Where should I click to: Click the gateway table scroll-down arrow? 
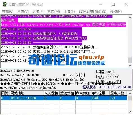(x=130, y=112)
